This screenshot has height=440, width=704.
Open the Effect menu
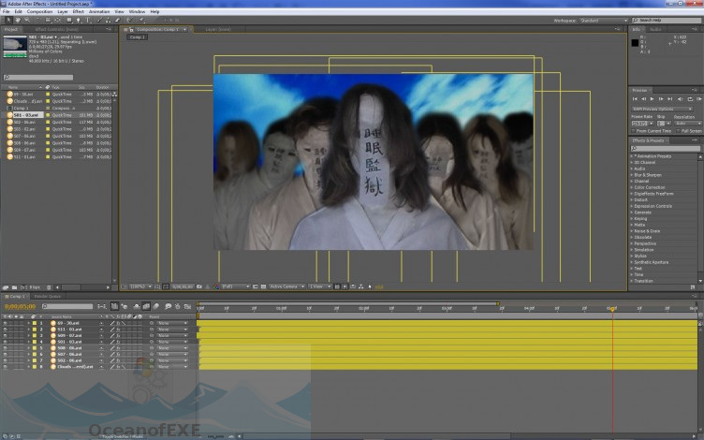(78, 11)
